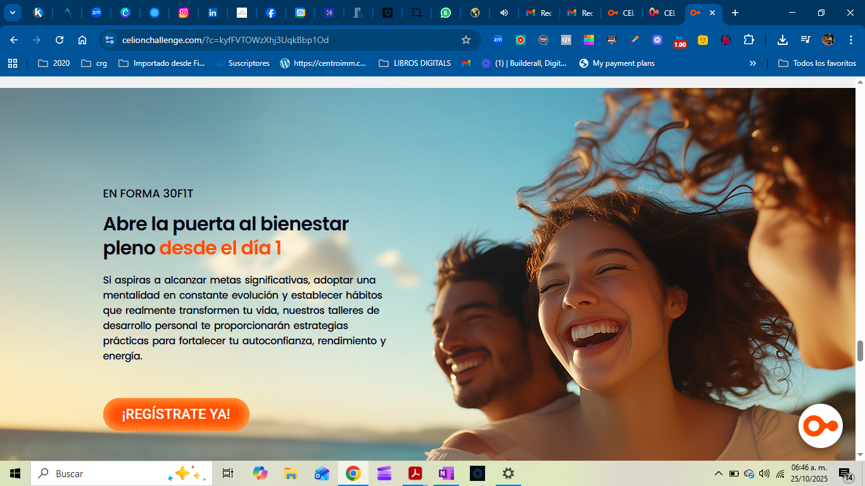Screen dimensions: 865x486
Task: Click the page vertical scrollbar thumb
Action: pyautogui.click(x=860, y=351)
